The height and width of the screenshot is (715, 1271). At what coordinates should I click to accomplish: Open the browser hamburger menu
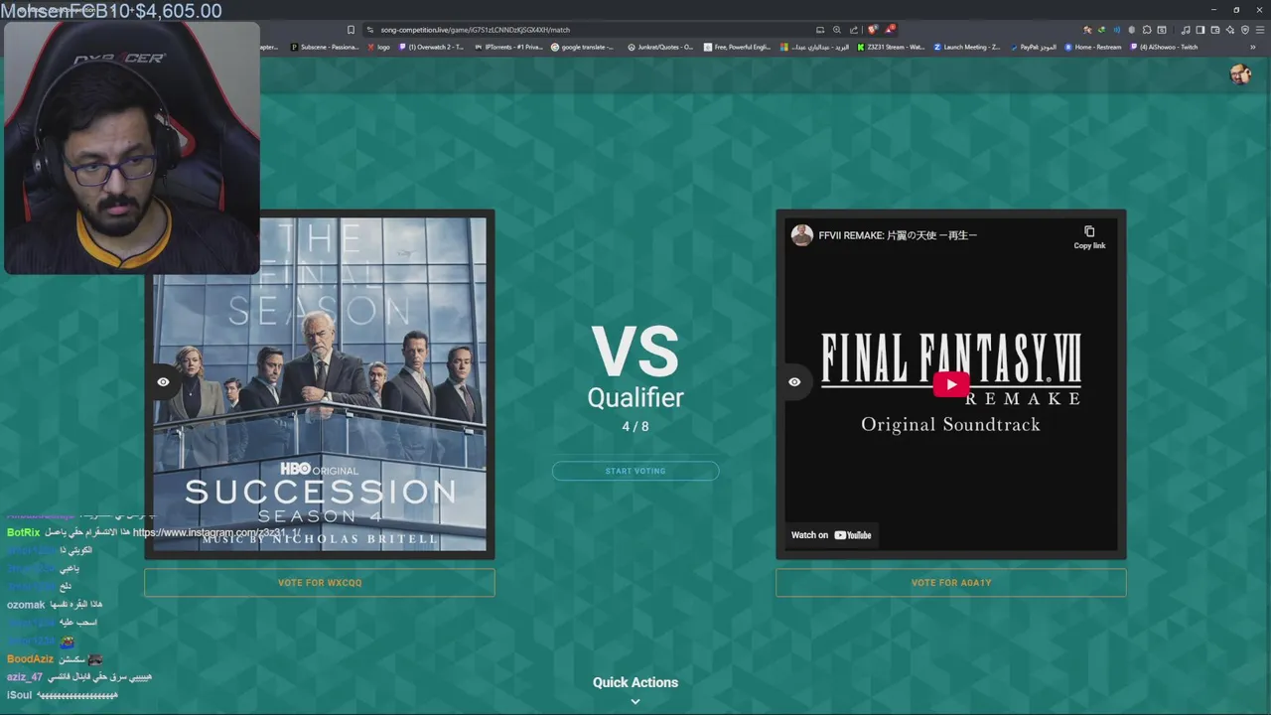(x=1260, y=30)
